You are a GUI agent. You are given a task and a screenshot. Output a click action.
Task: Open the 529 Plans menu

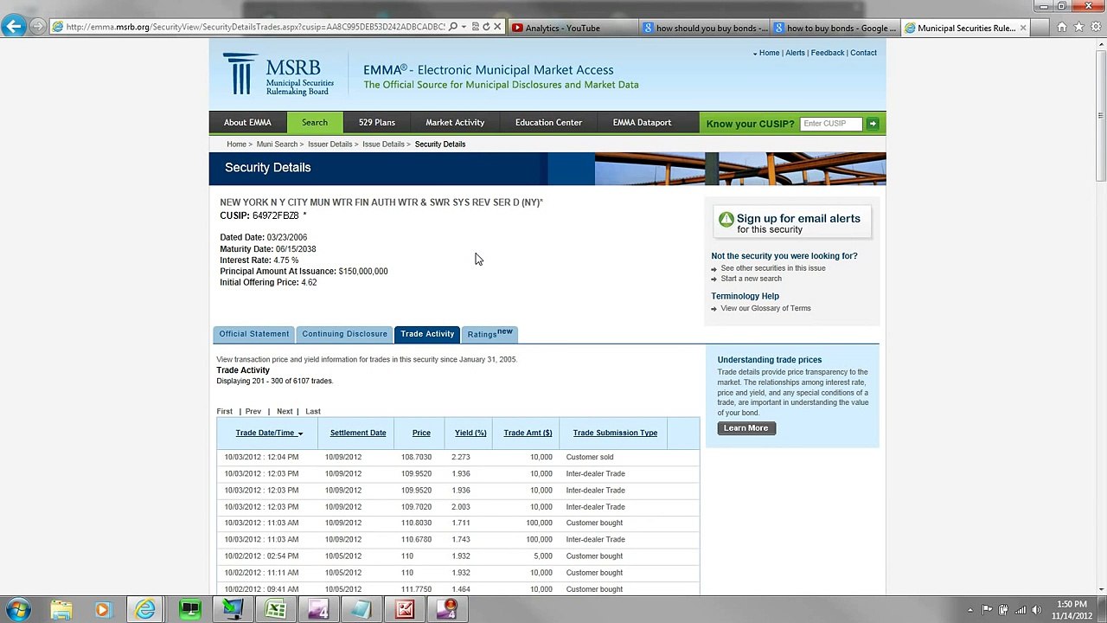click(x=377, y=123)
